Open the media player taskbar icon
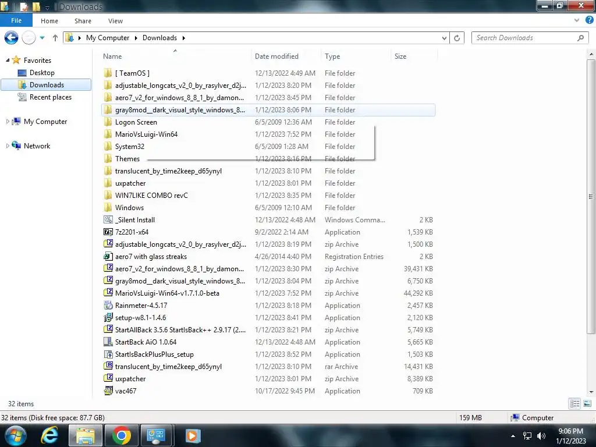This screenshot has height=447, width=596. tap(192, 435)
